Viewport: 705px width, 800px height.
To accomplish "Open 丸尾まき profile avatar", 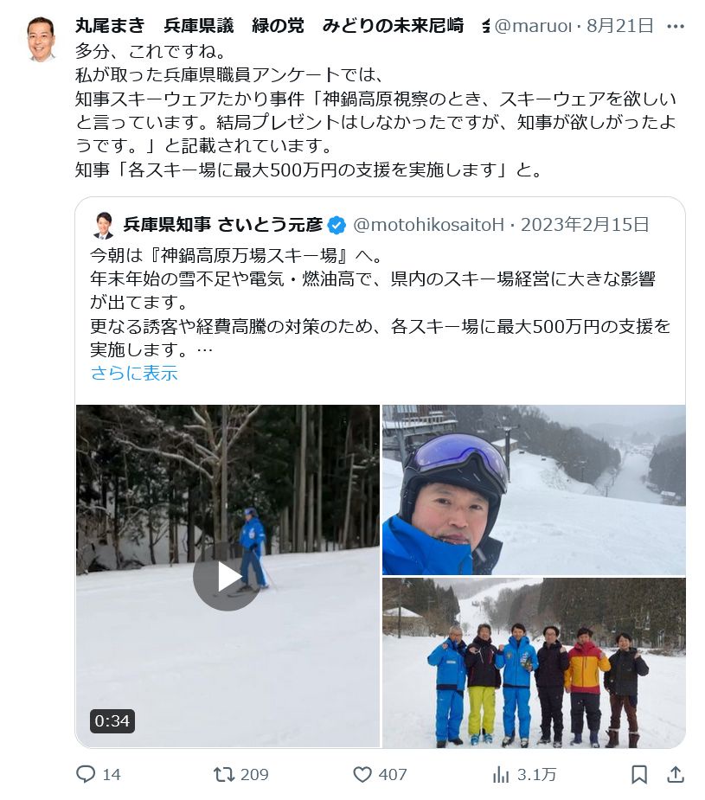I will pyautogui.click(x=41, y=39).
